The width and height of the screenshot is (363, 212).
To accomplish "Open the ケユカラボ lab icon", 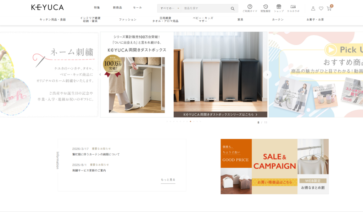I will tap(293, 8).
